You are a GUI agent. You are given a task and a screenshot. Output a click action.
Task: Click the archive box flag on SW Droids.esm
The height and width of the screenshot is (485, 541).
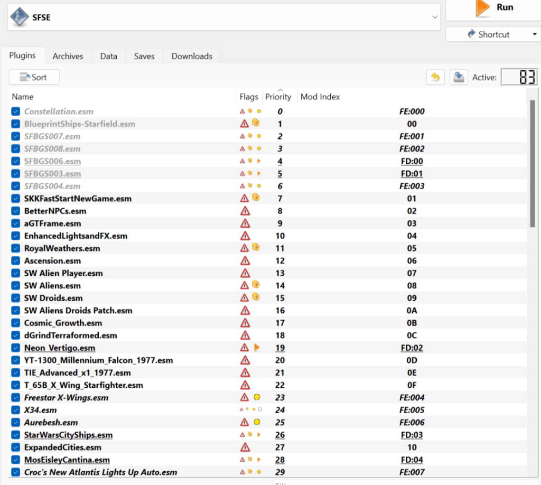coord(256,297)
